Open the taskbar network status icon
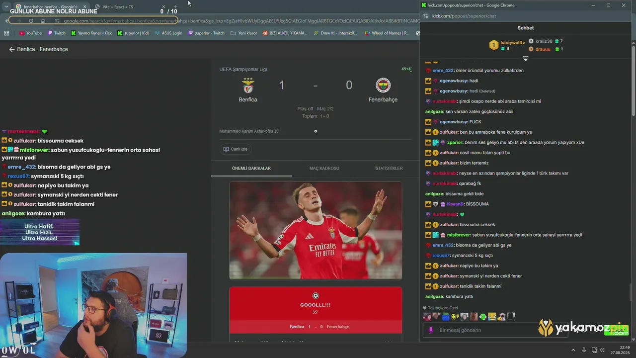The image size is (636, 358). click(593, 350)
